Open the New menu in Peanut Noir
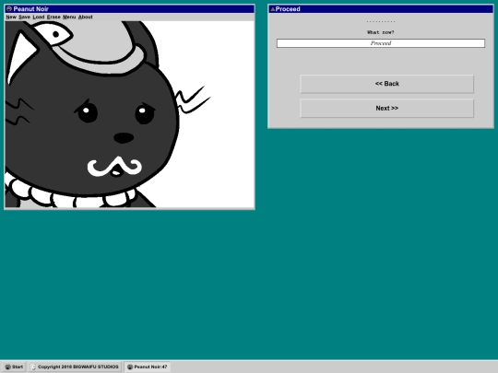The height and width of the screenshot is (373, 498). [11, 17]
